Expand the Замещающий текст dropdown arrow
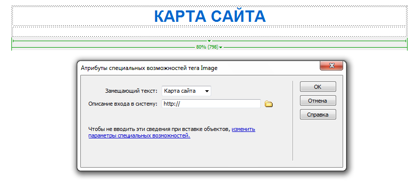Screen dimensions: 416x186 click(207, 91)
